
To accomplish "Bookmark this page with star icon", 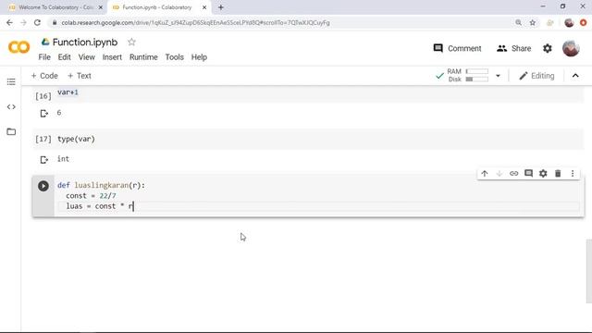I will (533, 22).
